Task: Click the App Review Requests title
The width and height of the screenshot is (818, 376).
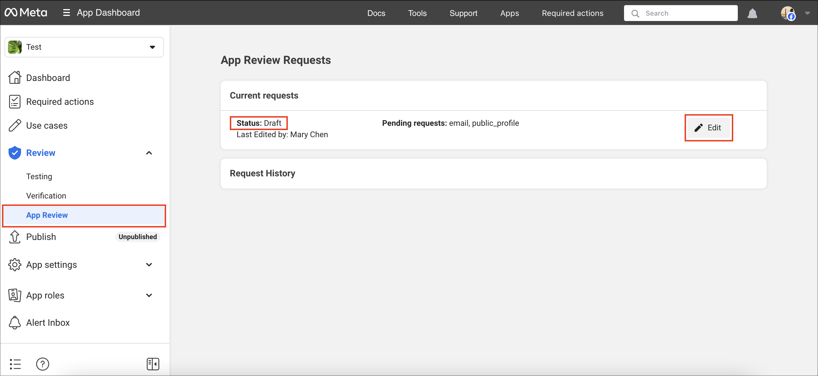Action: 276,60
